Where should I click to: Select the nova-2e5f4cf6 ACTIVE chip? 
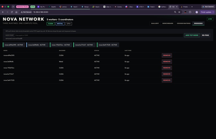pos(37,45)
